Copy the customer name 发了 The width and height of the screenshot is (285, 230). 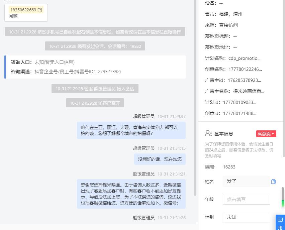[x=273, y=182]
